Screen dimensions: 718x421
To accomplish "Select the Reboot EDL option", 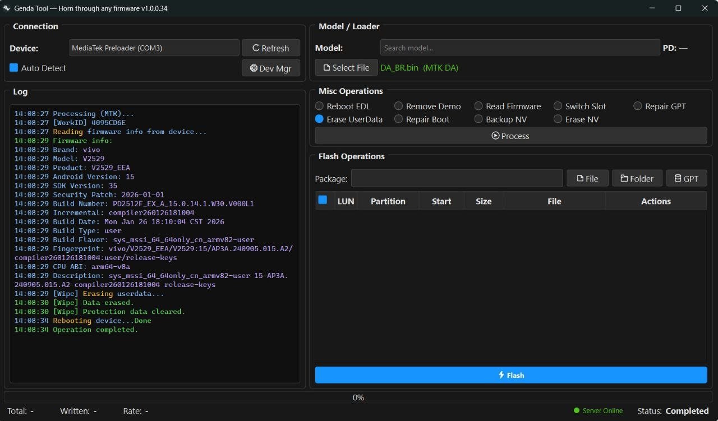I will click(x=320, y=106).
